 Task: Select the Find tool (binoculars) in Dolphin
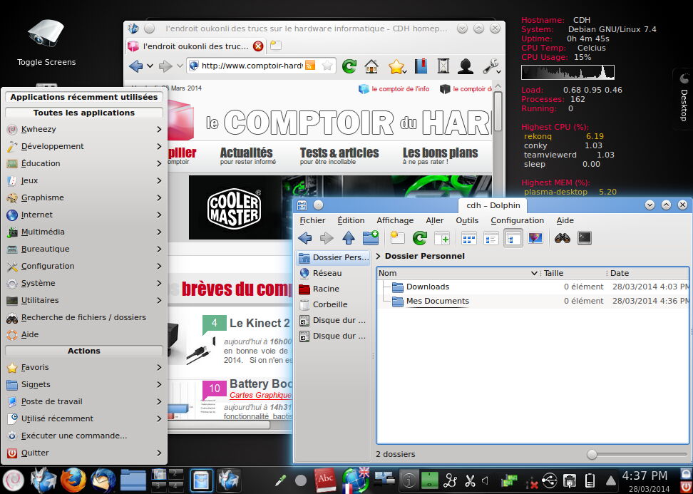(x=563, y=238)
